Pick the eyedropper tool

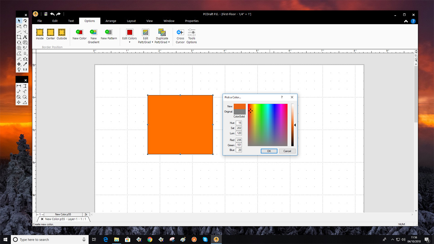point(25,64)
